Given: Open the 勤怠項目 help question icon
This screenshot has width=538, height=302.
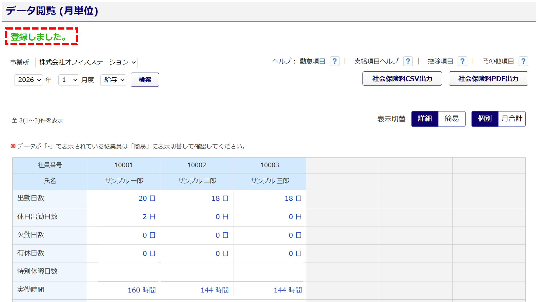Looking at the screenshot, I should click(x=334, y=62).
